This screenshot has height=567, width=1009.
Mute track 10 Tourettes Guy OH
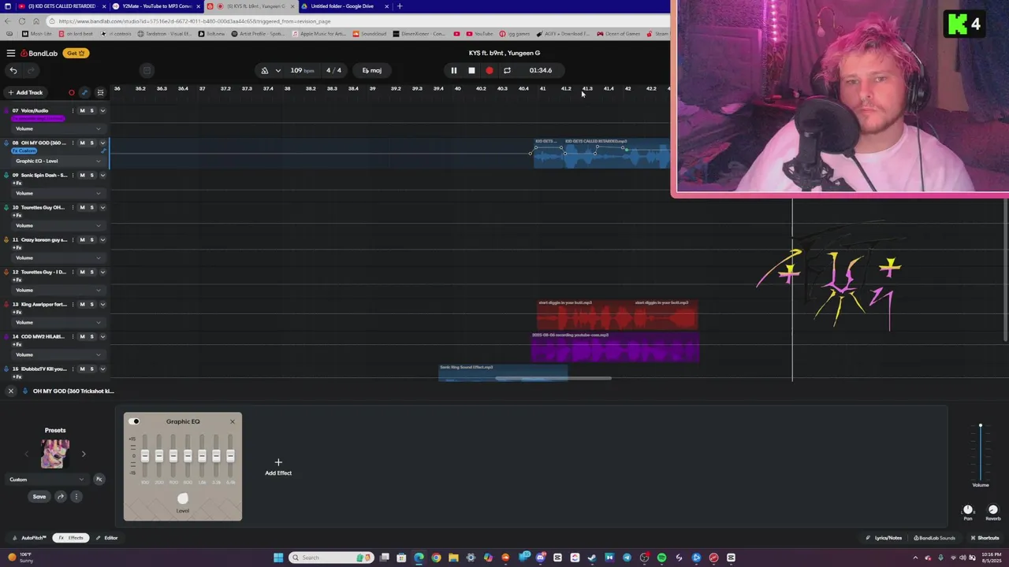pos(82,207)
